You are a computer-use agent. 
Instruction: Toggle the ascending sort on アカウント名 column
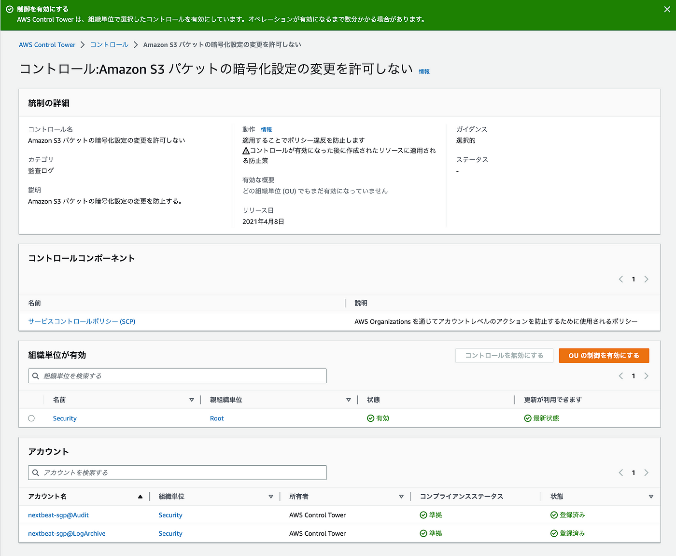pyautogui.click(x=141, y=496)
